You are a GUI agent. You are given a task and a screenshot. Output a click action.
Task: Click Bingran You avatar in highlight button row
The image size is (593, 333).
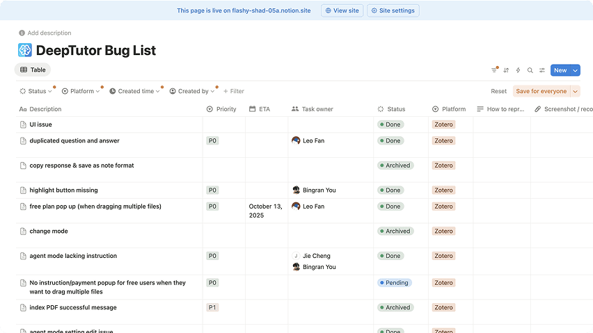pos(296,190)
